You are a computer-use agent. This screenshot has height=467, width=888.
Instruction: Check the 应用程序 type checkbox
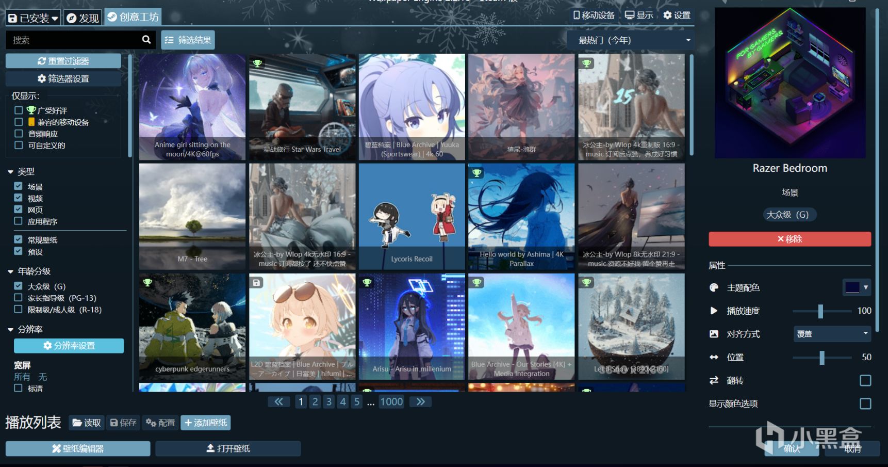pyautogui.click(x=18, y=221)
